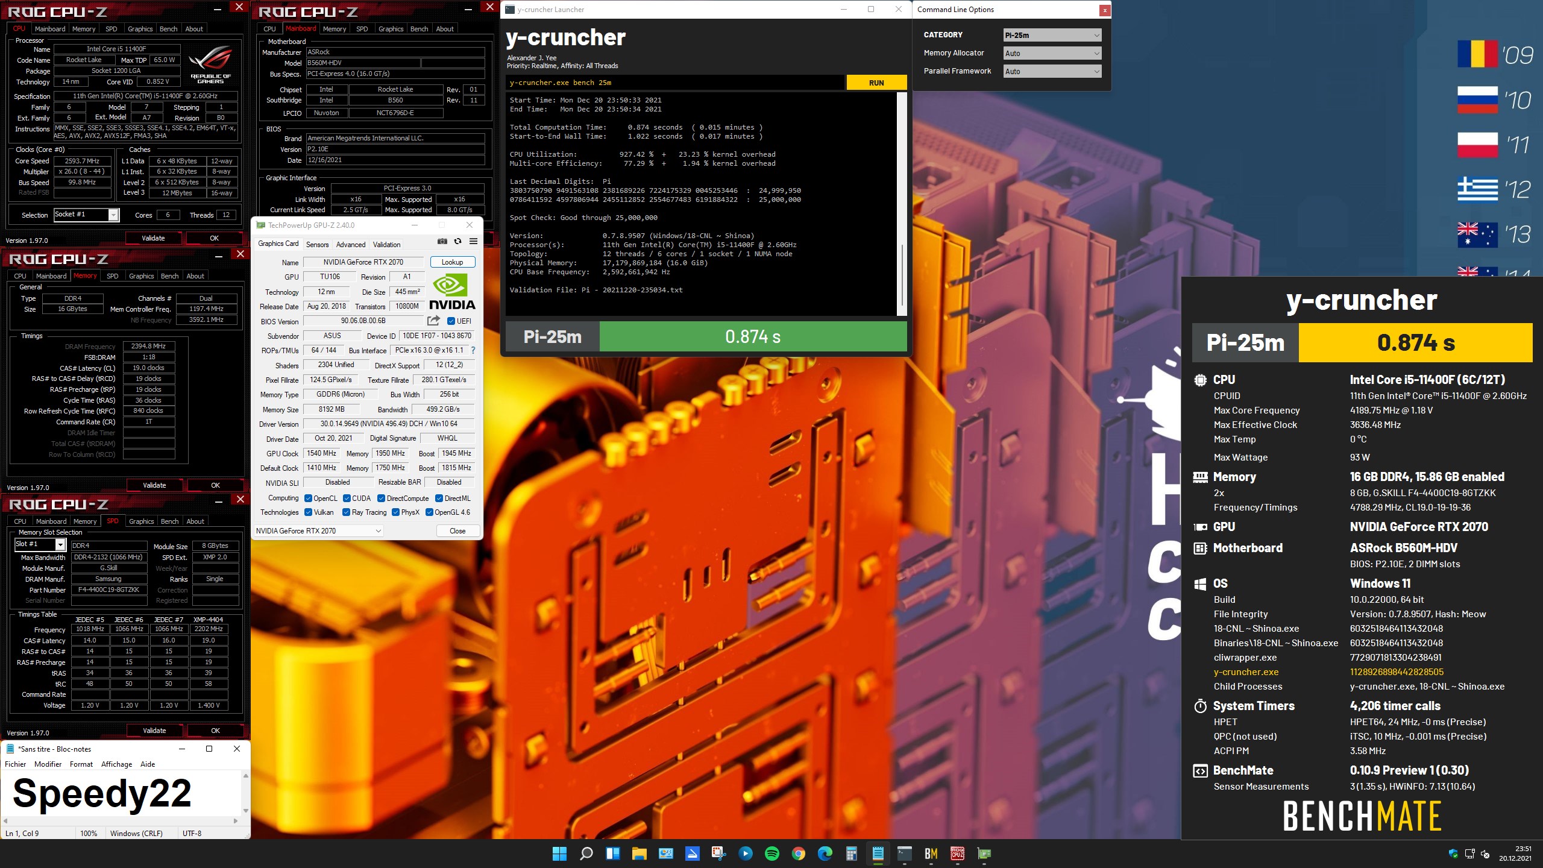Click the Speedy22 text area in Notepad
Viewport: 1543px width, 868px height.
121,793
